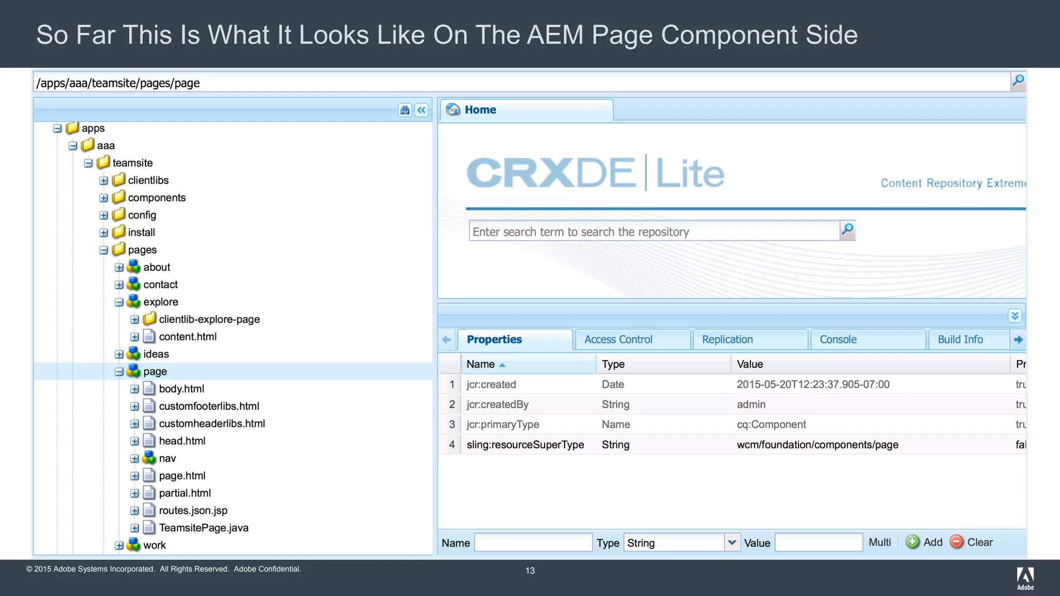
Task: Expand the ideas tree node
Action: (119, 354)
